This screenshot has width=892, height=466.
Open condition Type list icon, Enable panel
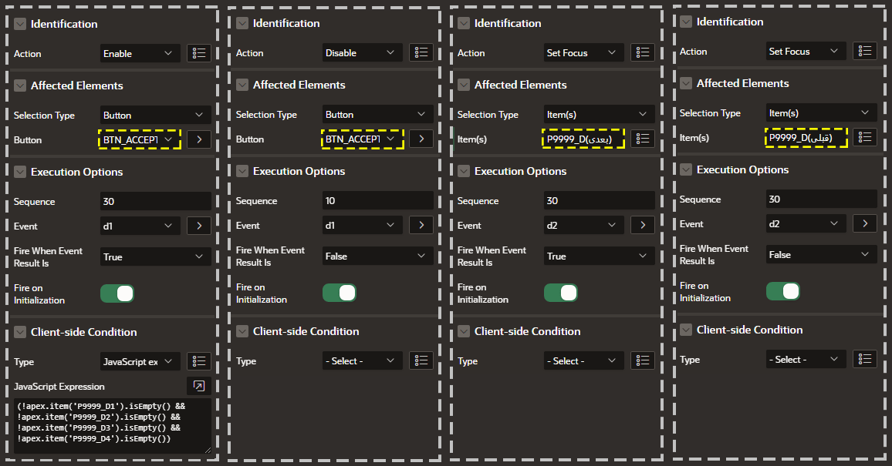point(199,361)
